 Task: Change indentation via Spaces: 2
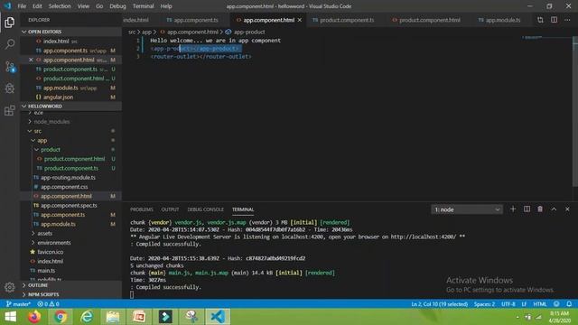(484, 304)
